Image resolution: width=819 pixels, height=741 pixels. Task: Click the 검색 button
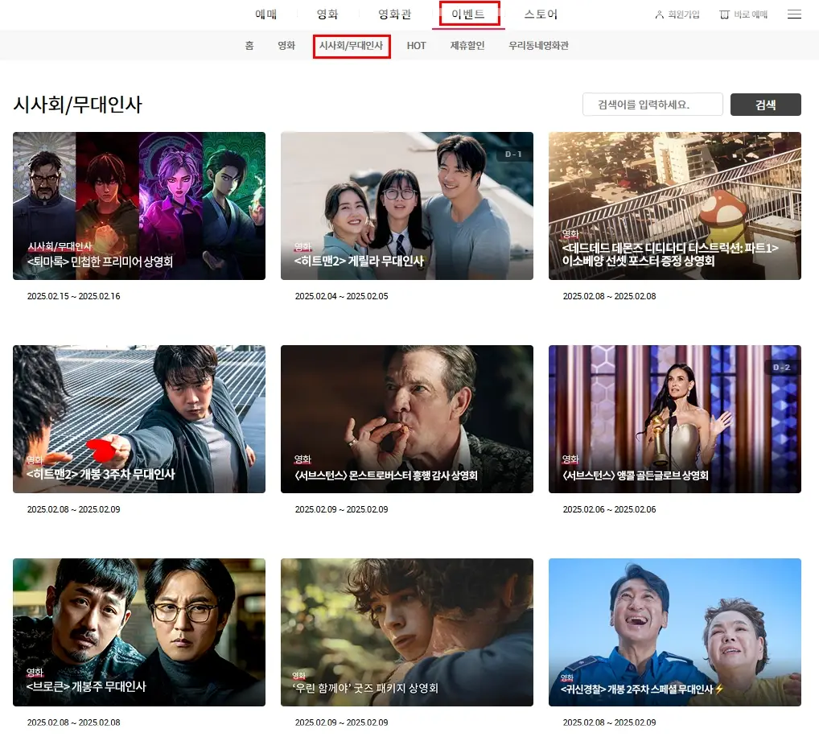click(765, 105)
